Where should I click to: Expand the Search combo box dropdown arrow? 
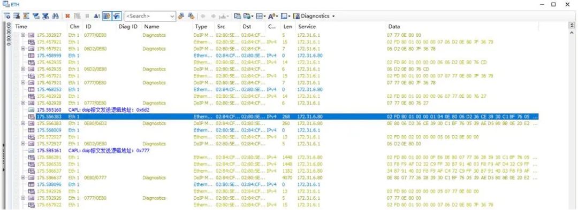[172, 16]
